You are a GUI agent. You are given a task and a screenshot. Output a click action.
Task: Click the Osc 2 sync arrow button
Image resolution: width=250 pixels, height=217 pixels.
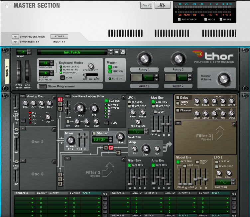[16, 129]
